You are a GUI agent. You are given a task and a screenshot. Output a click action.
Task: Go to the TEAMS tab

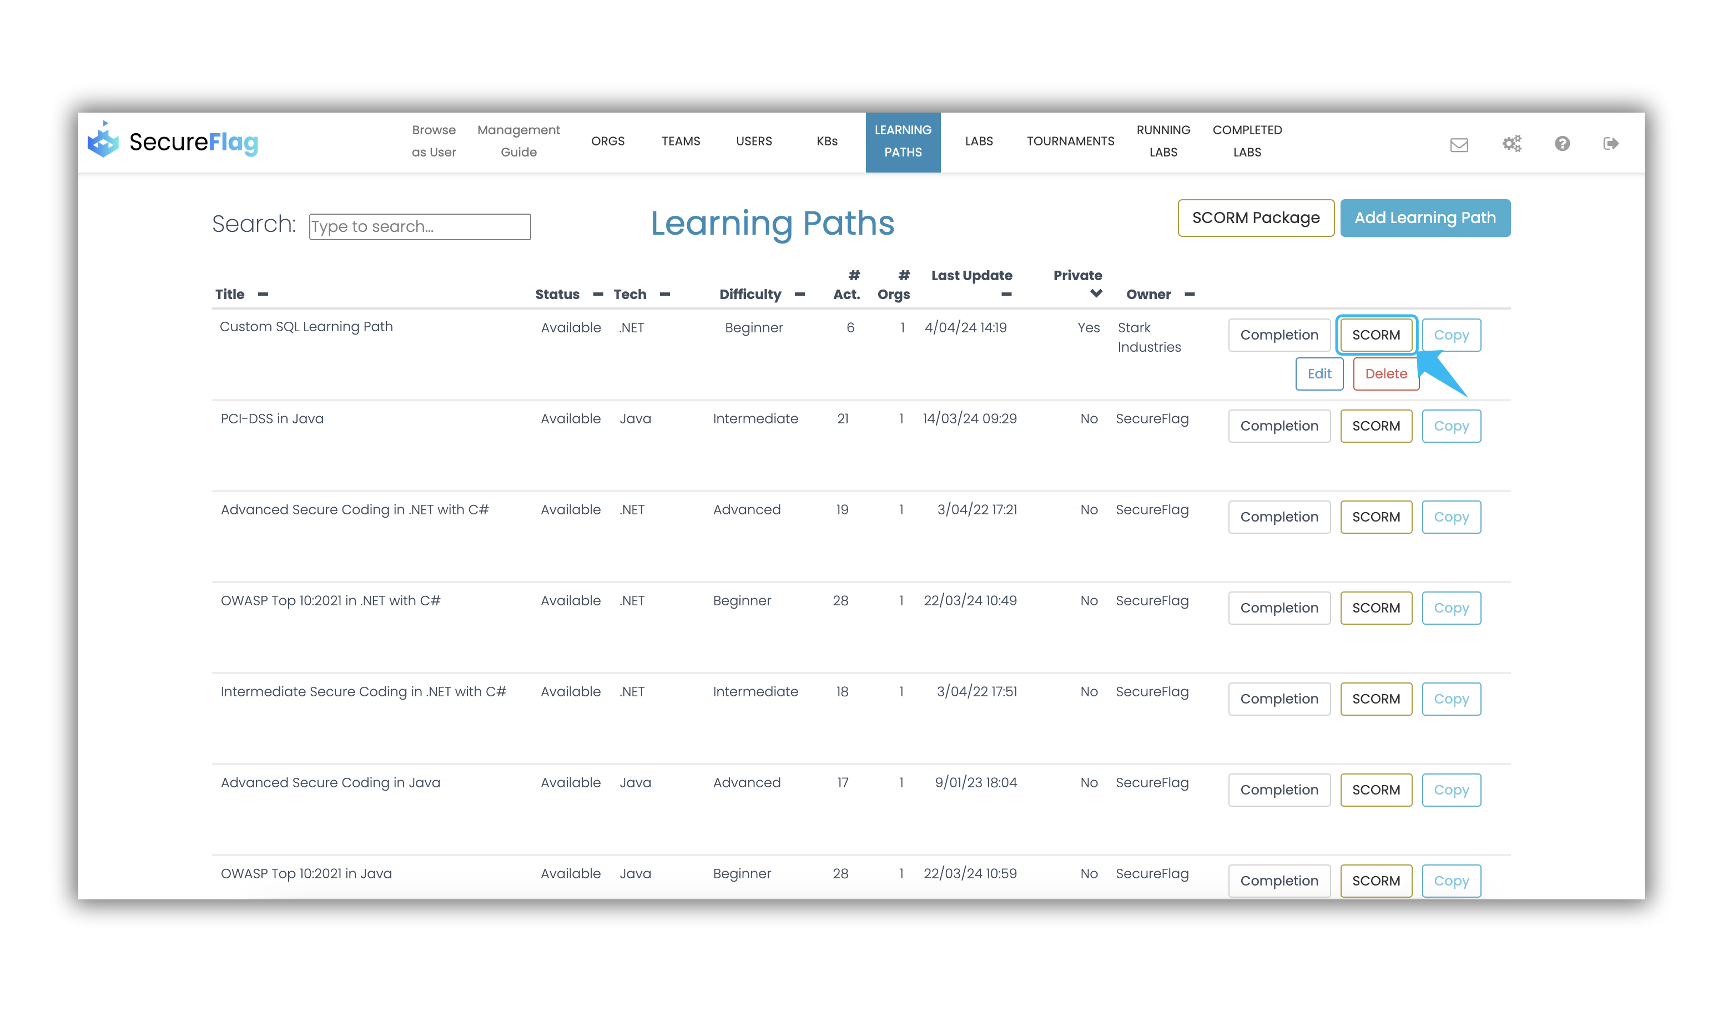[681, 141]
